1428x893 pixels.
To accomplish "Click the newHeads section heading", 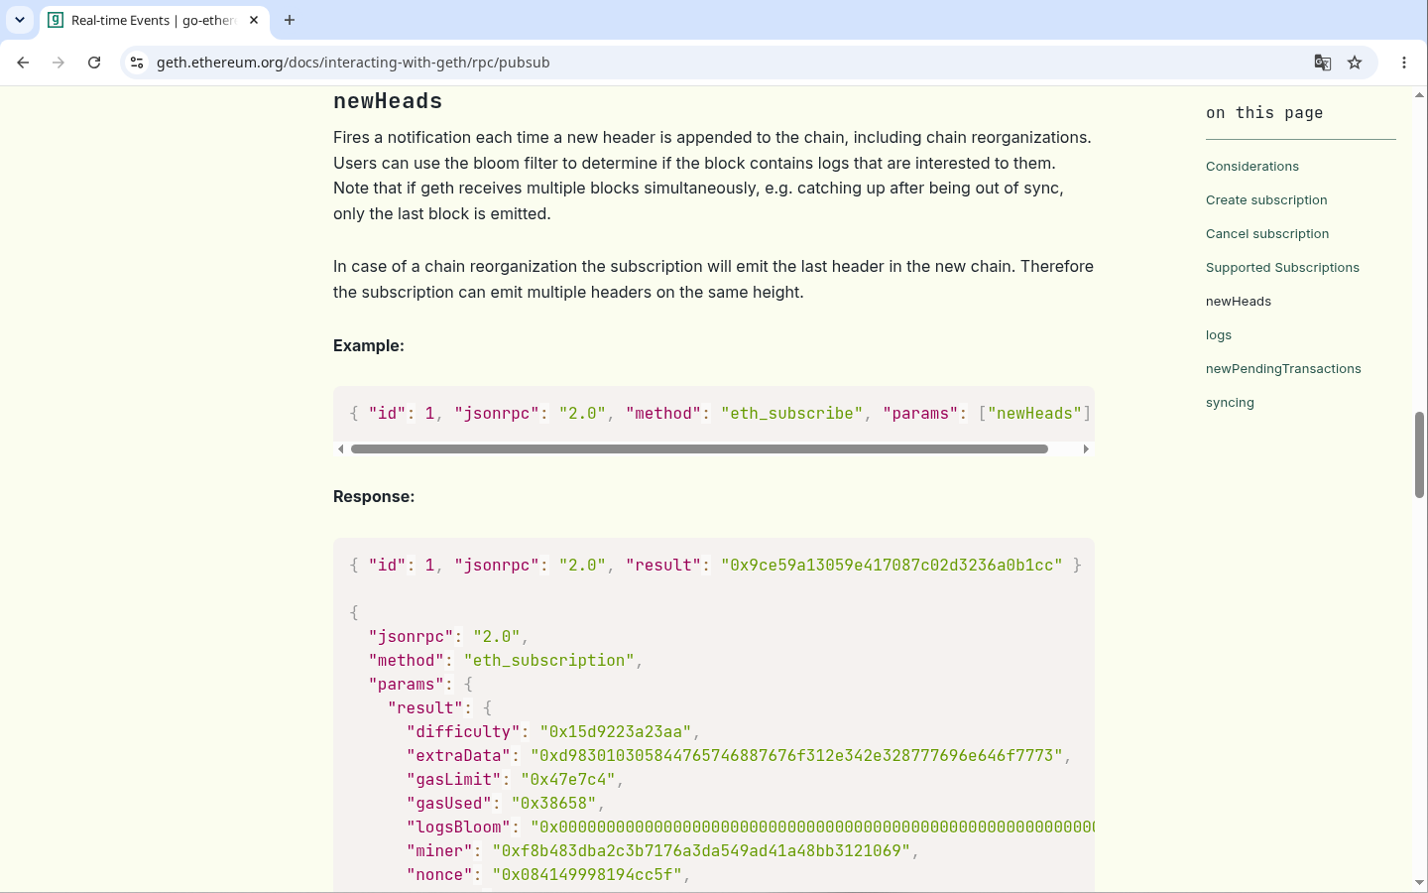I will (x=388, y=101).
